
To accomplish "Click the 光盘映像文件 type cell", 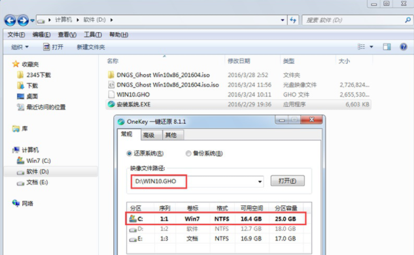I will (x=300, y=85).
